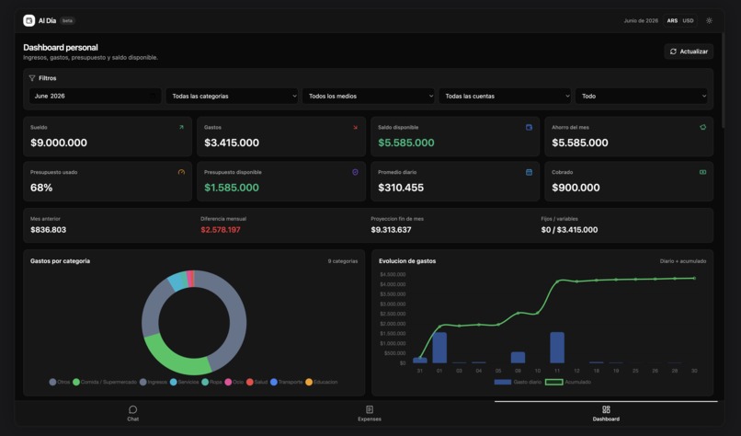
Task: Click the Ahorro del mes piggy icon
Action: coord(702,127)
